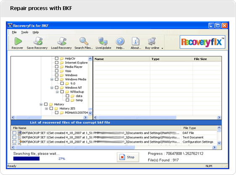Click the File Type column header
The image size is (236, 175).
tap(199, 128)
